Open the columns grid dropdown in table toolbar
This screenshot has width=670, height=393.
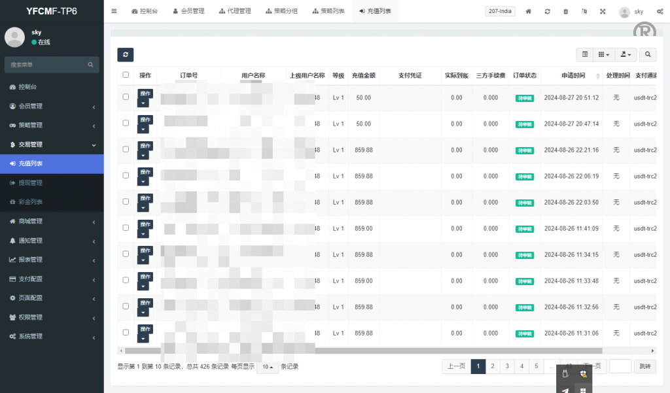604,55
